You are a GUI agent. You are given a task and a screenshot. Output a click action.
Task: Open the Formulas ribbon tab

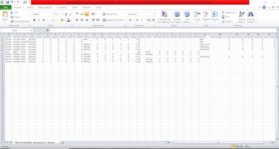(62, 7)
